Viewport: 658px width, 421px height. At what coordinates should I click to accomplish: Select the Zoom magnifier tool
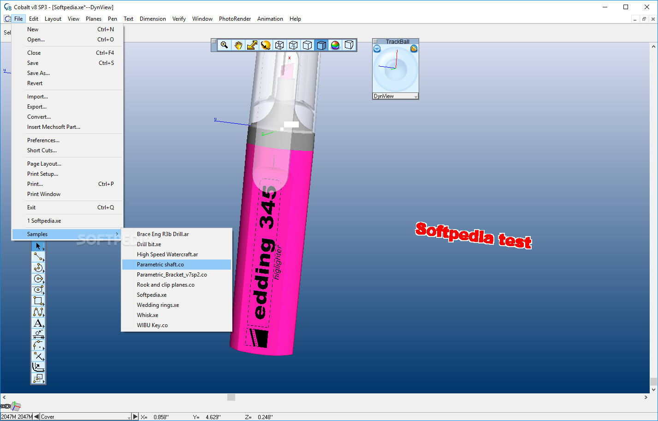point(224,45)
